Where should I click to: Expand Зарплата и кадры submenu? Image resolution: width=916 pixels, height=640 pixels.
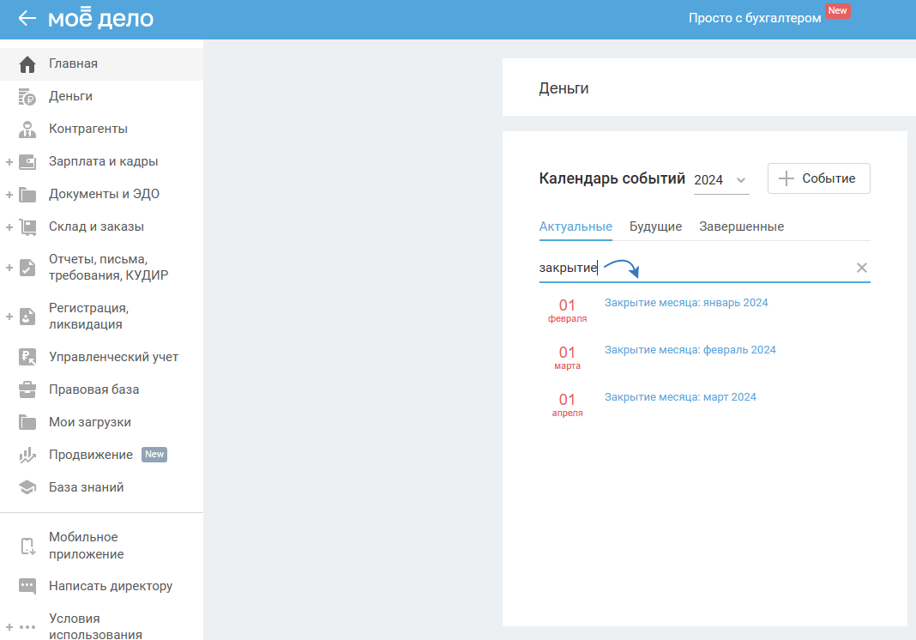(9, 162)
